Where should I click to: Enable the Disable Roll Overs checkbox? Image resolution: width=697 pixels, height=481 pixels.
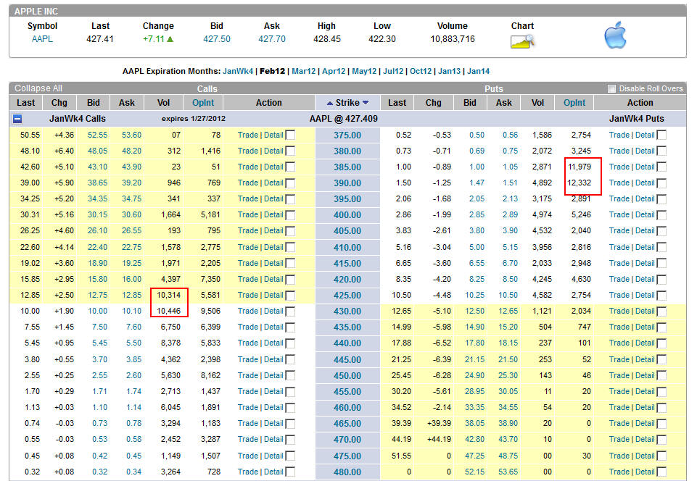point(611,89)
